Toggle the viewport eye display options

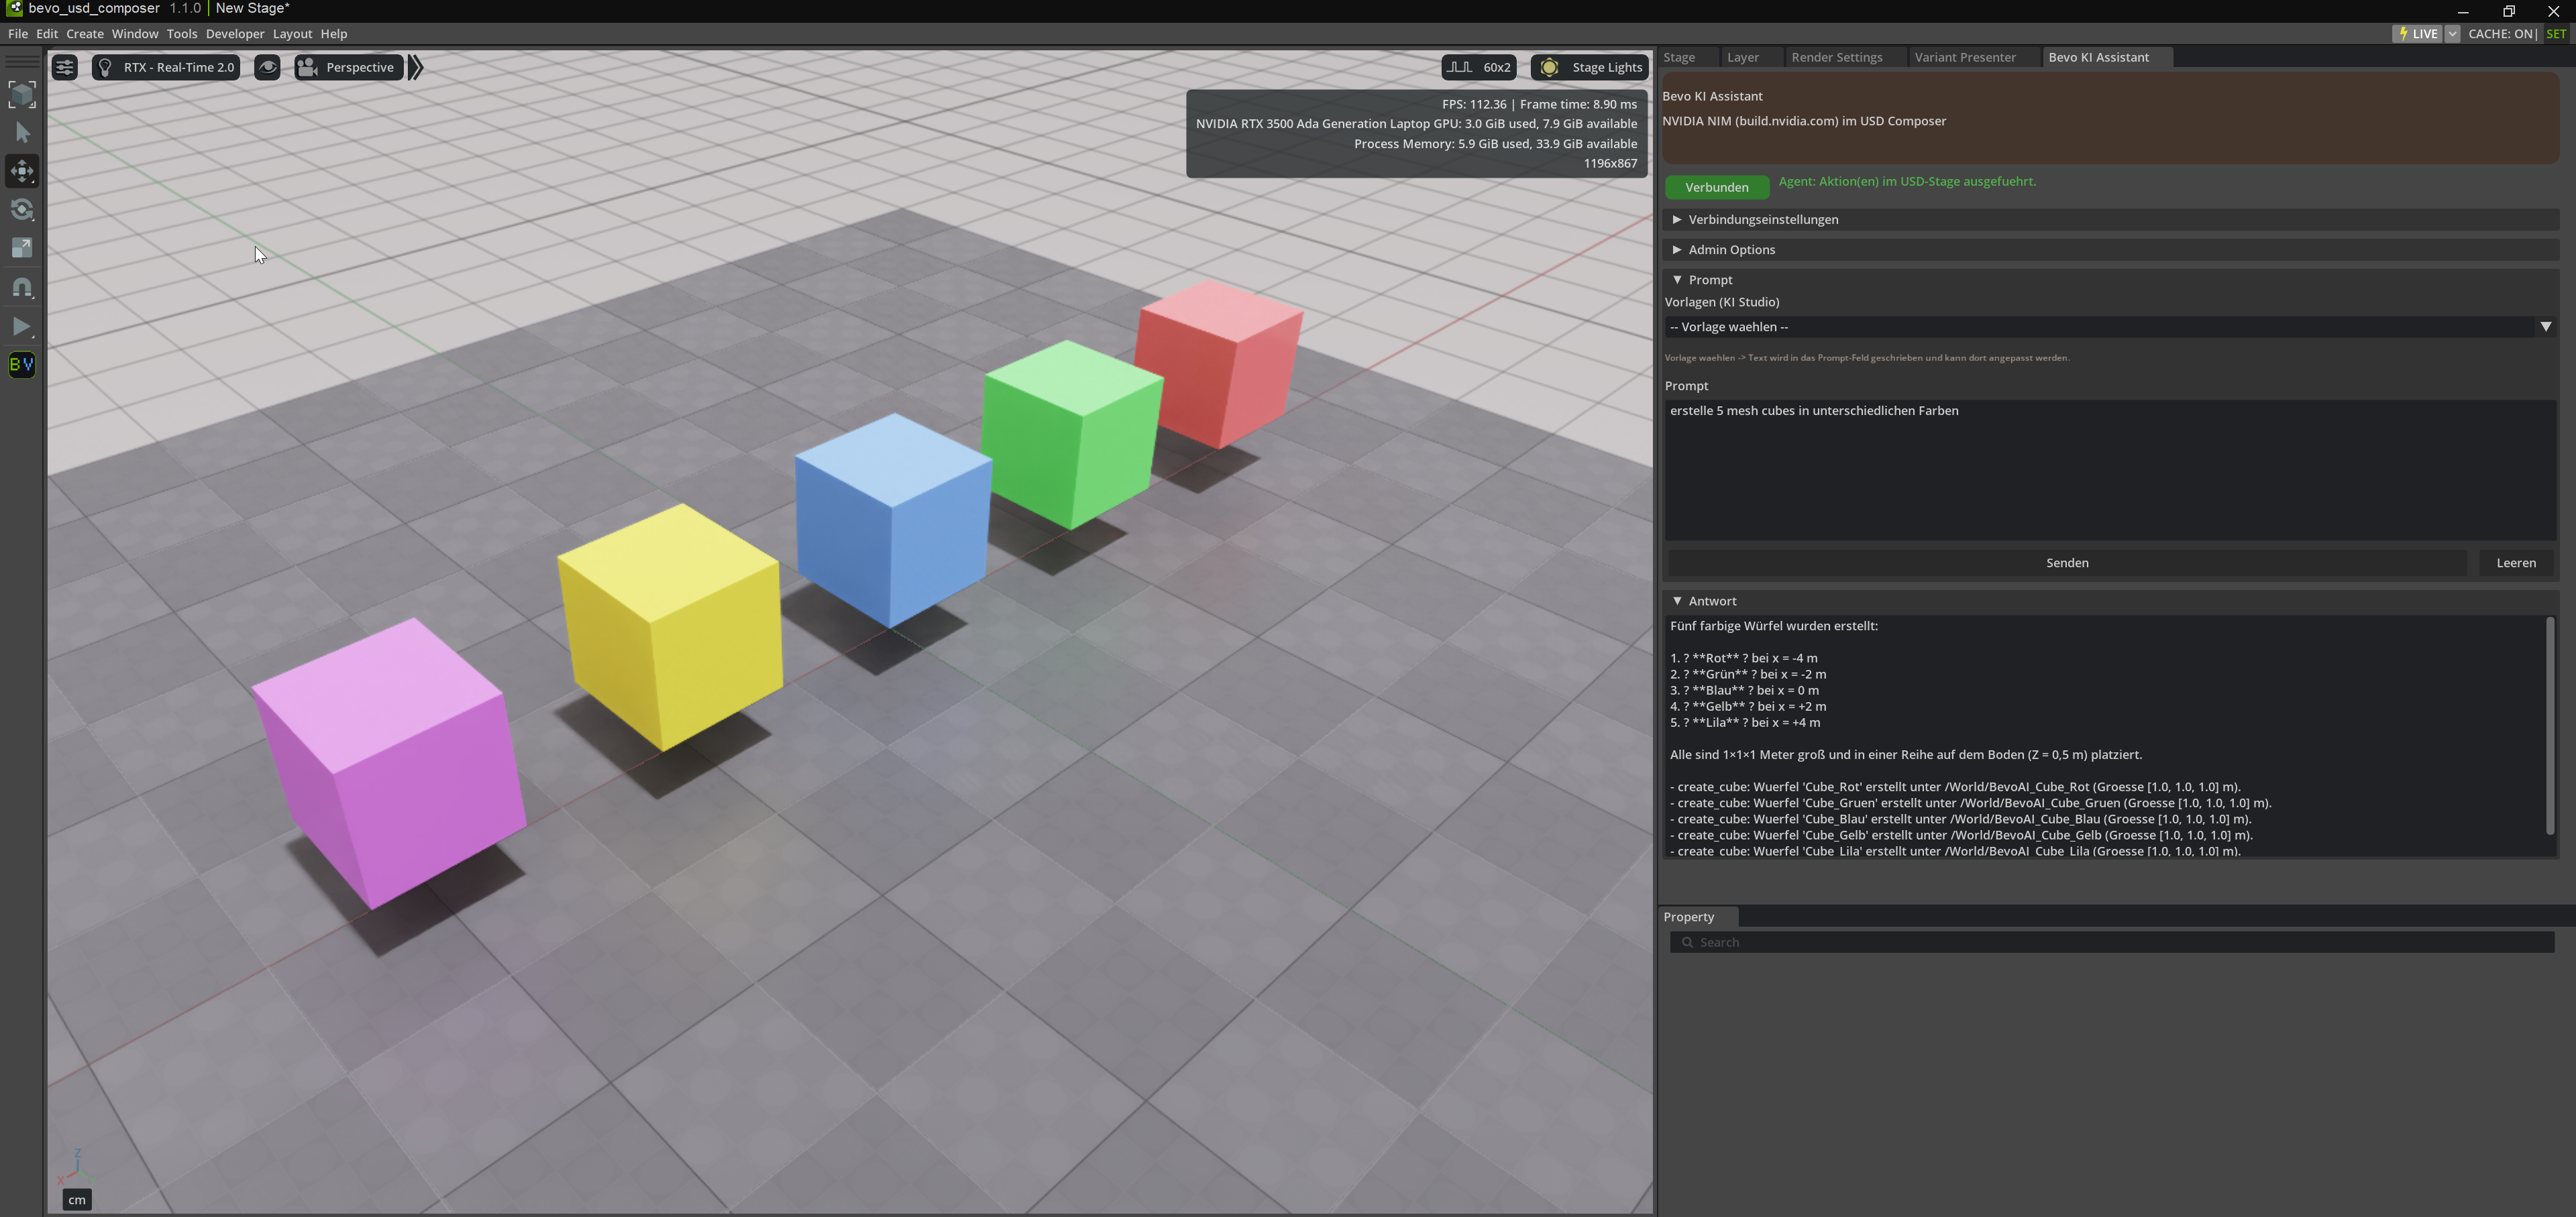[267, 67]
